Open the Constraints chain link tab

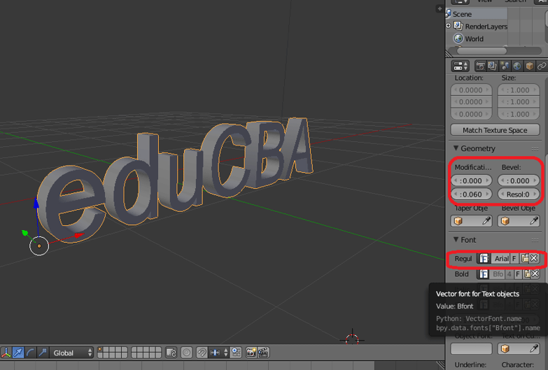pyautogui.click(x=542, y=66)
